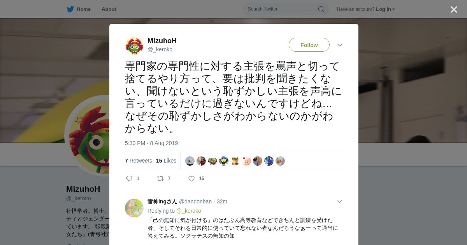Screen dimensions: 467x245
Task: Open 雷神ingさん's profile avatar
Action: click(x=134, y=208)
